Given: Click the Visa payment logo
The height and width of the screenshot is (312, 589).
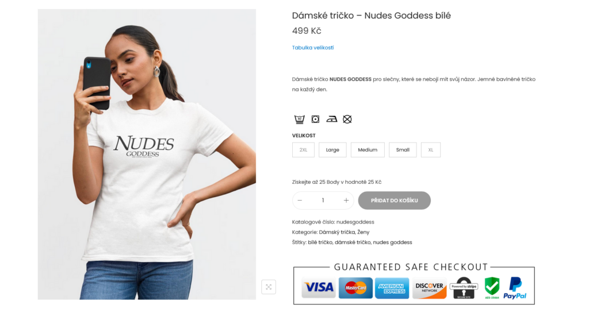Looking at the screenshot, I should (319, 288).
